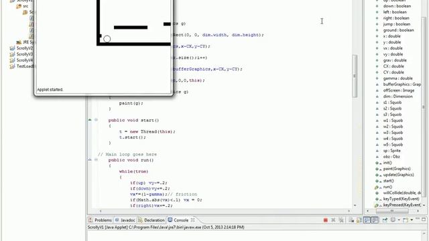429x241 pixels.
Task: Click Display Selected Console icon
Action: (393, 220)
